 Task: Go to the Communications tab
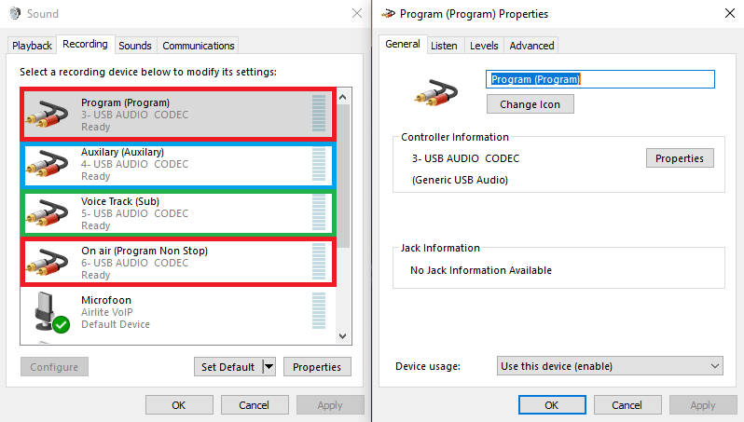198,46
